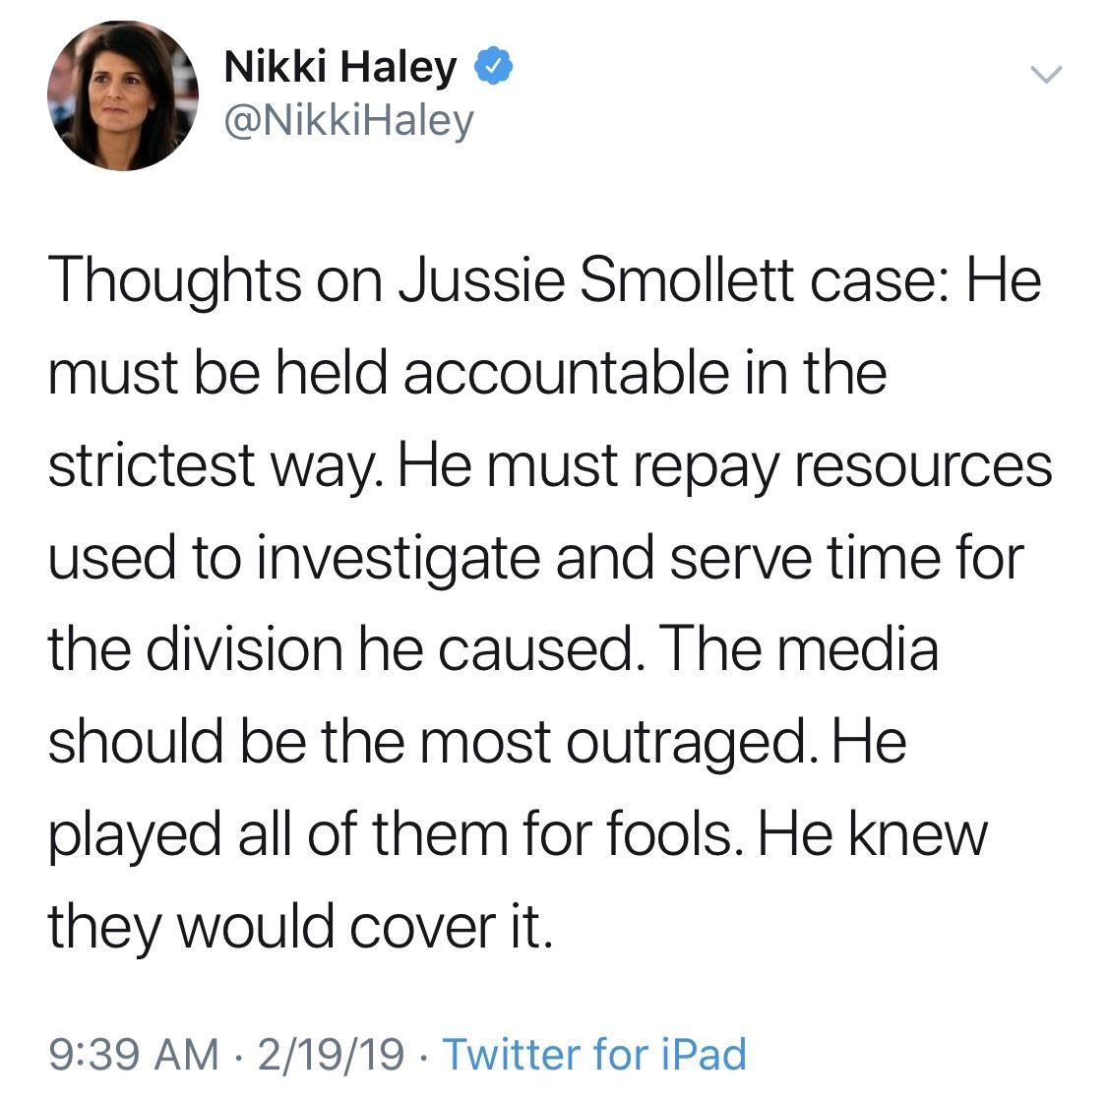
Task: Click the Nikki Haley display name
Action: pos(340,67)
